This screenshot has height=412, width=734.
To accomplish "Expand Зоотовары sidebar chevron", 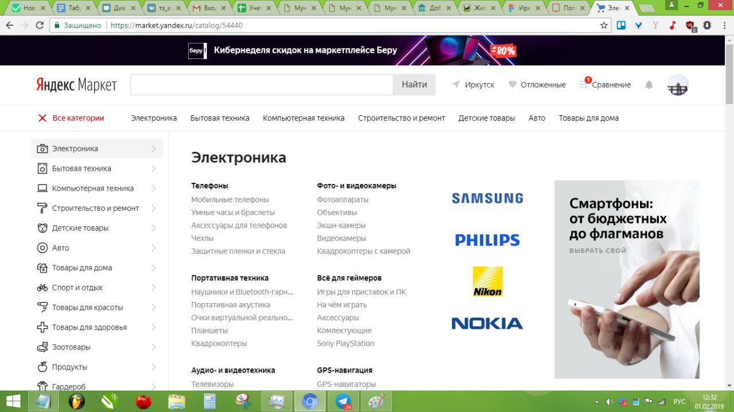I will (154, 347).
